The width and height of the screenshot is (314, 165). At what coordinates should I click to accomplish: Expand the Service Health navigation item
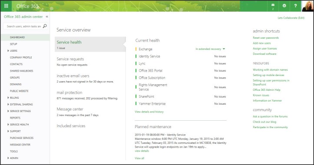[8, 124]
